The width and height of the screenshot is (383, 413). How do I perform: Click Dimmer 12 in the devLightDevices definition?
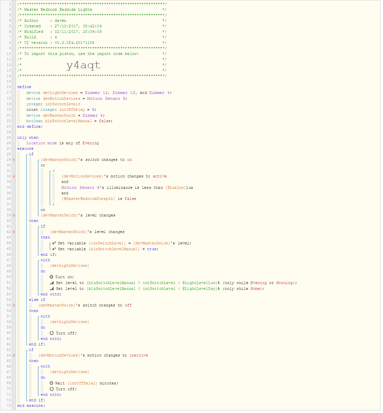click(x=96, y=93)
